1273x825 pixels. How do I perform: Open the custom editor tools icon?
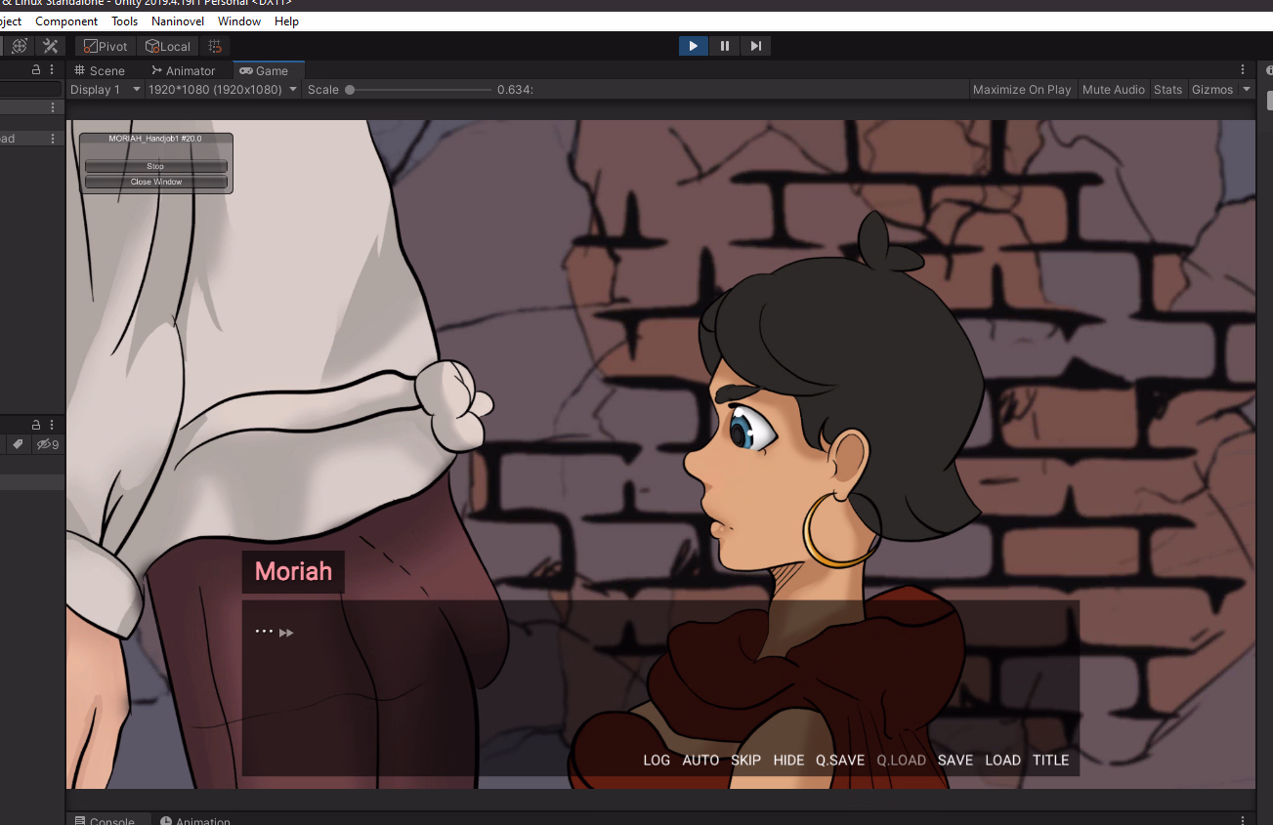(50, 46)
